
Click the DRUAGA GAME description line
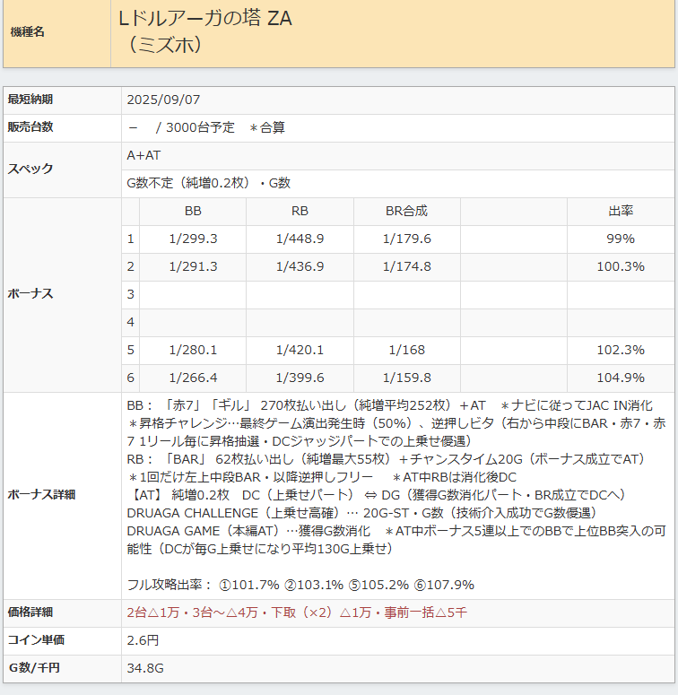(x=396, y=540)
